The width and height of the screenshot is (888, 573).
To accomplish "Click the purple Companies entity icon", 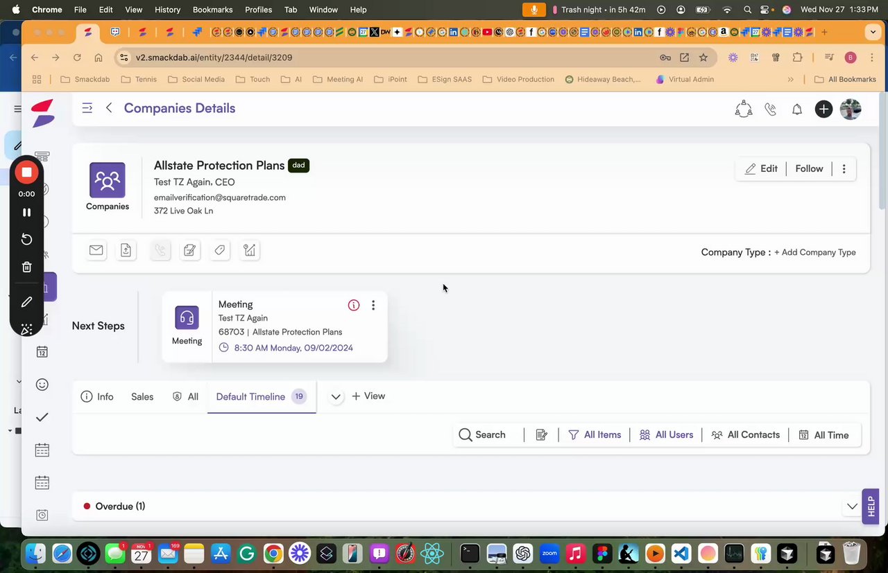I will pos(108,180).
